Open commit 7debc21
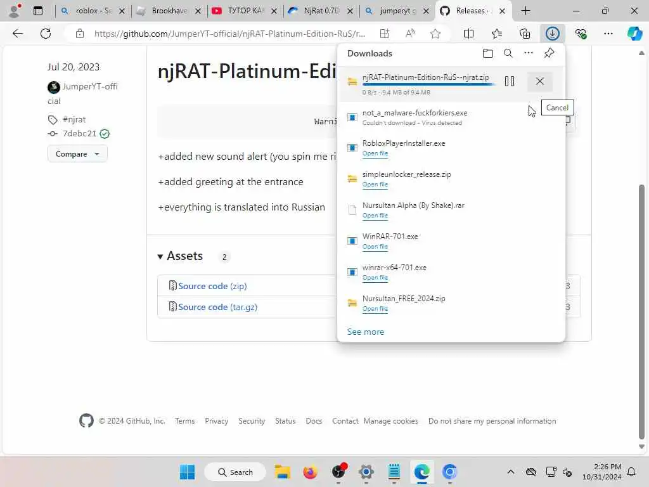Viewport: 649px width, 487px height. (x=79, y=133)
